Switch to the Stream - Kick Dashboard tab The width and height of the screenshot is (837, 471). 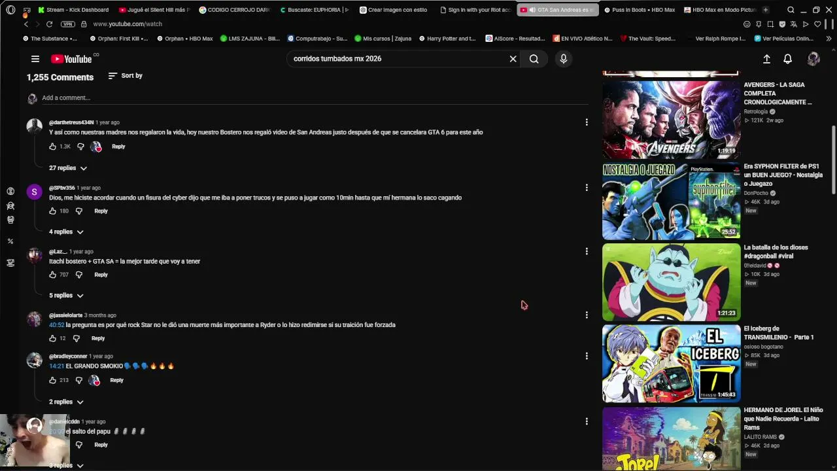pyautogui.click(x=73, y=10)
